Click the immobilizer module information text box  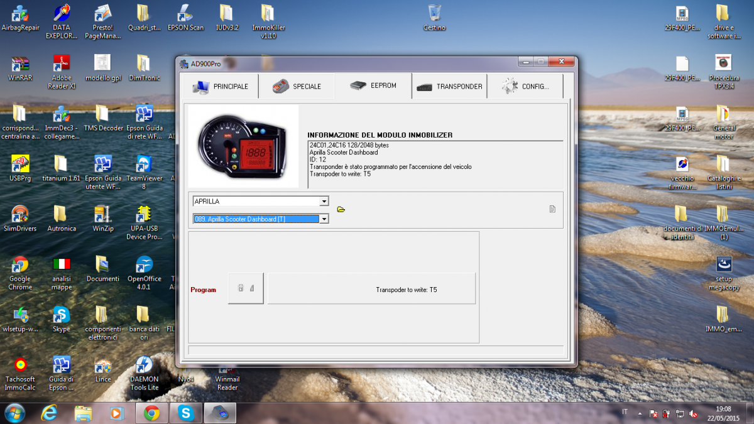(435, 165)
